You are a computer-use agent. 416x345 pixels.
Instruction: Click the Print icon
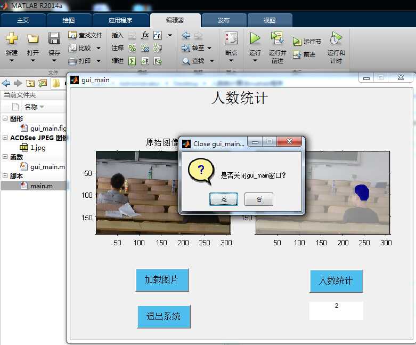tap(72, 61)
